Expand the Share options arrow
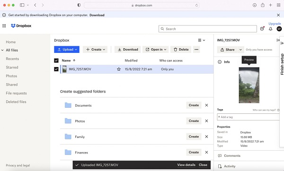The image size is (284, 171). (x=240, y=50)
